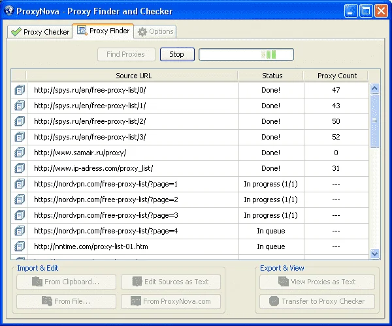Click proxy count 50 cell
This screenshot has height=326, width=392.
point(336,121)
